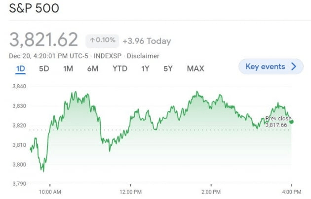Click the green end-of-day price dot
The height and width of the screenshot is (199, 311).
pyautogui.click(x=292, y=122)
